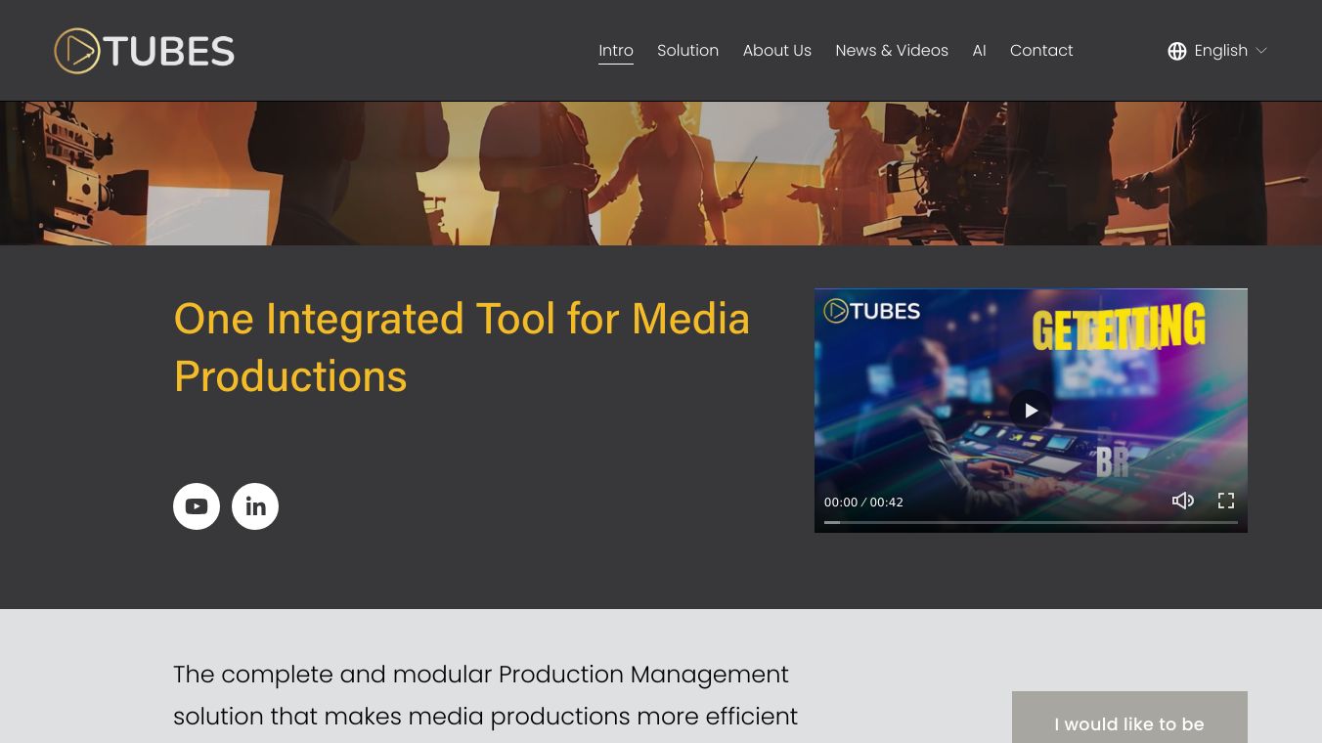Open the English language dropdown
The height and width of the screenshot is (743, 1322).
(x=1220, y=51)
